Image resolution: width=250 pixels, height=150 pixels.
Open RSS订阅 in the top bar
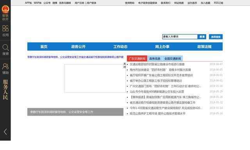pos(218,3)
